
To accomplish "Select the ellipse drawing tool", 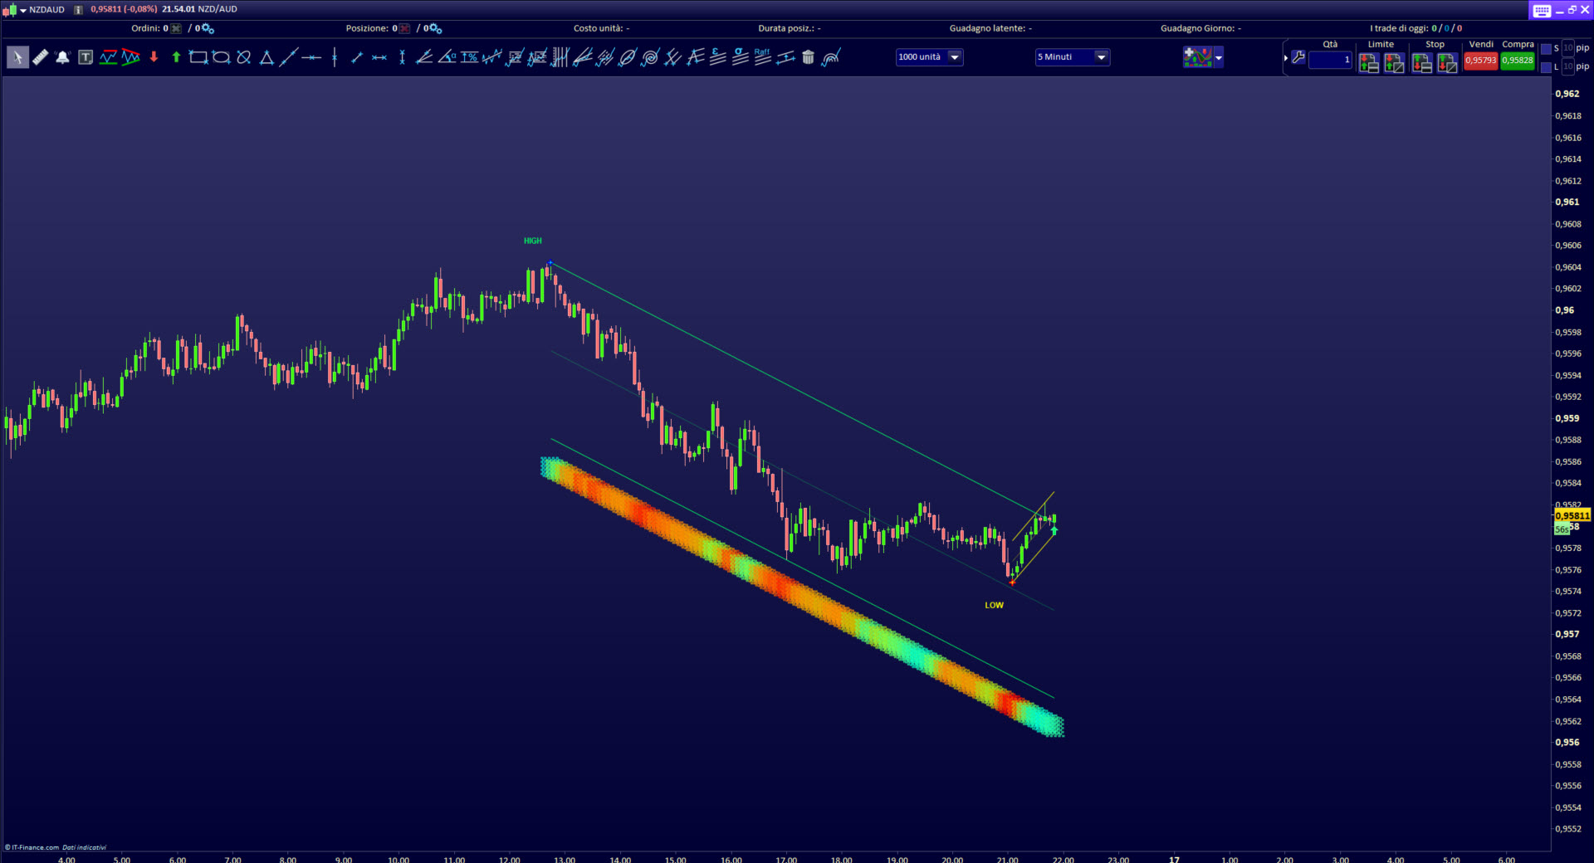I will [221, 57].
